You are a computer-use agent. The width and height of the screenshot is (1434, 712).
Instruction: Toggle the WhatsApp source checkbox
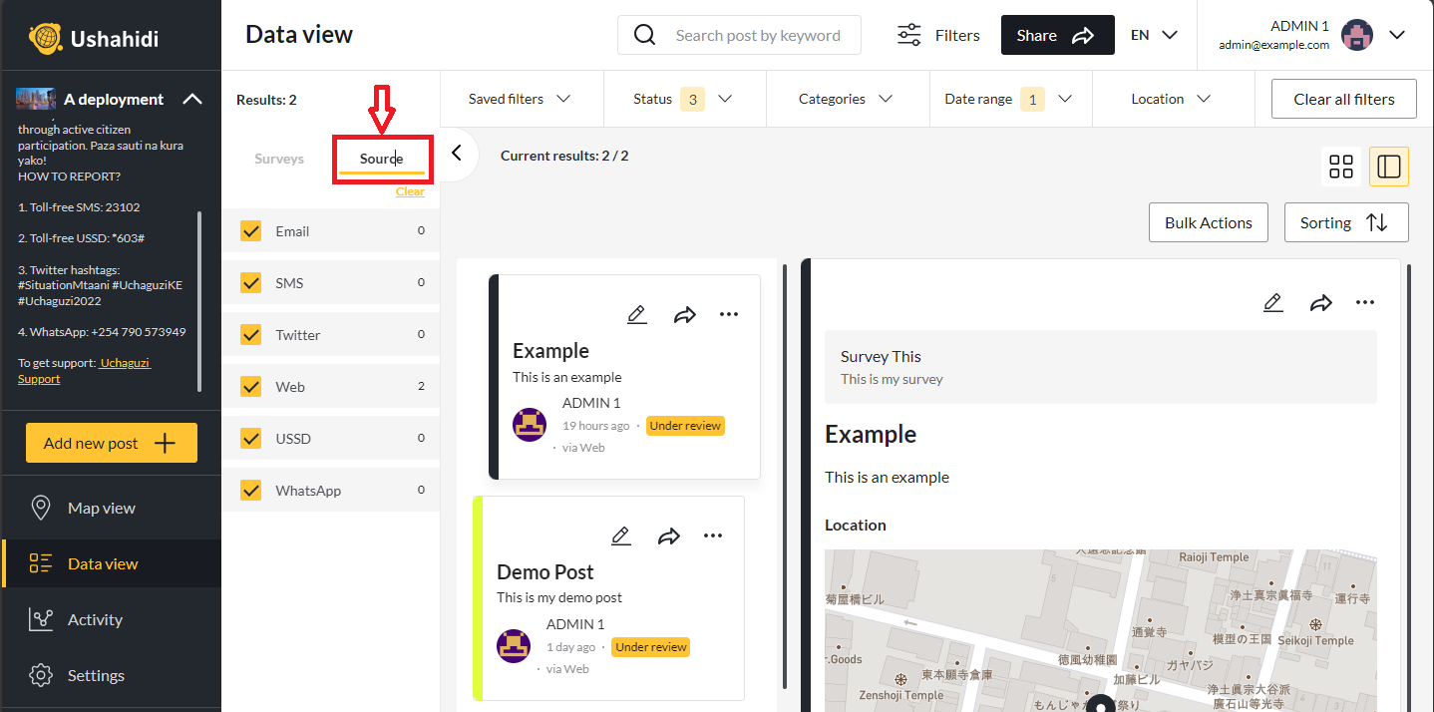(x=250, y=490)
